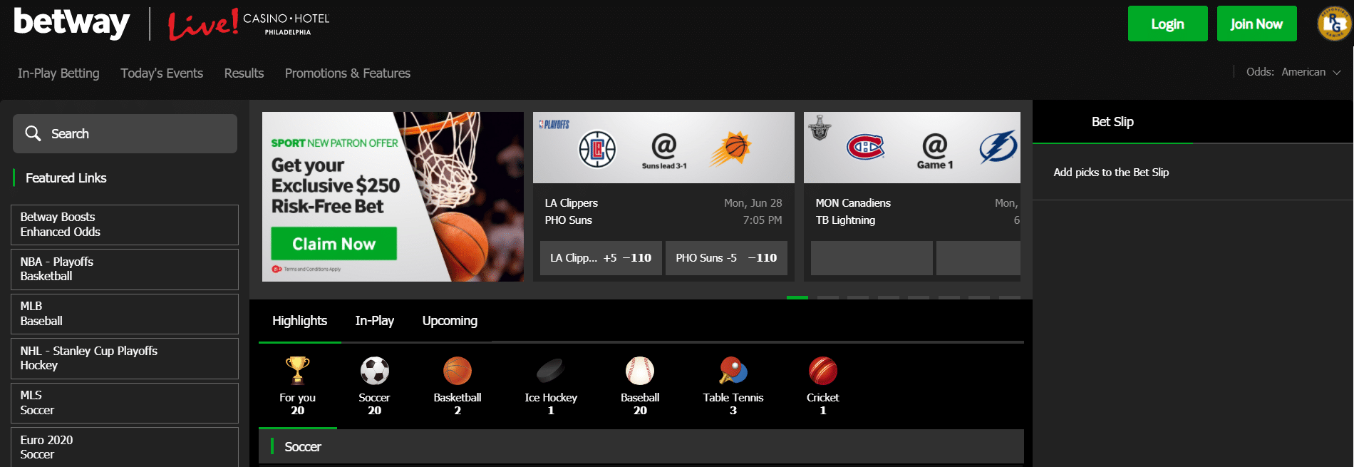Select the third carousel page indicator
1354x467 pixels.
pyautogui.click(x=858, y=297)
